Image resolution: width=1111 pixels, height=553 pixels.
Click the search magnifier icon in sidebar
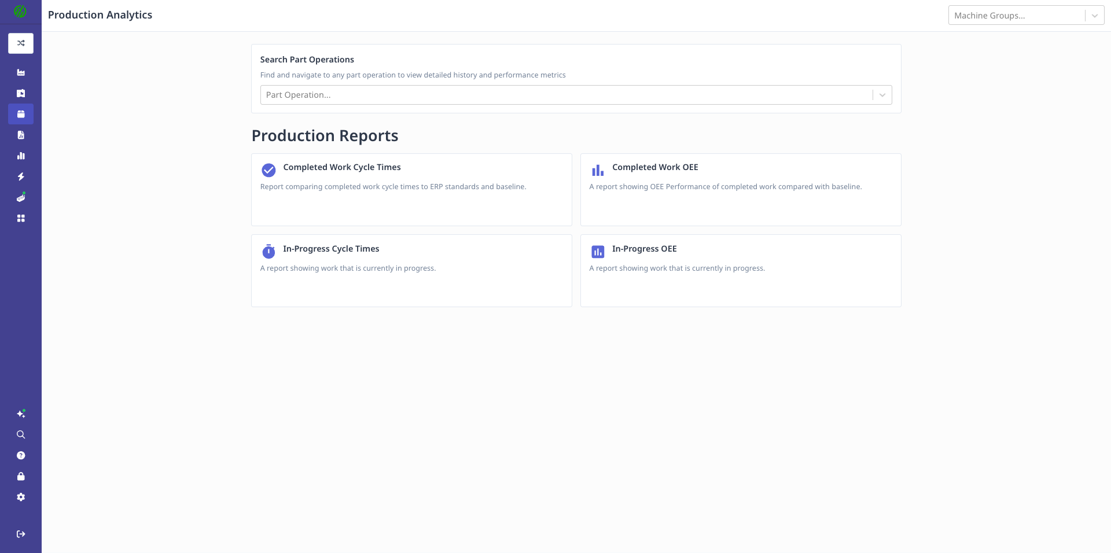click(x=21, y=434)
